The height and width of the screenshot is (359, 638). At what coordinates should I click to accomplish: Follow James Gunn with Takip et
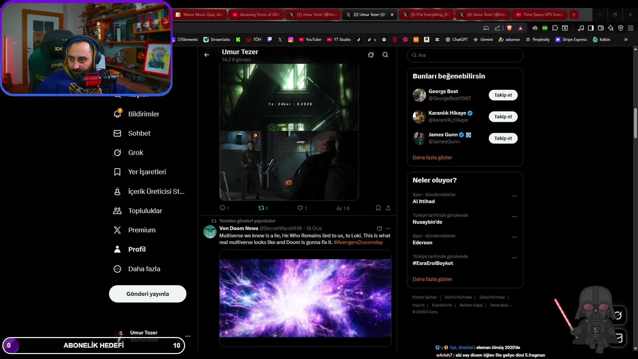pos(503,138)
